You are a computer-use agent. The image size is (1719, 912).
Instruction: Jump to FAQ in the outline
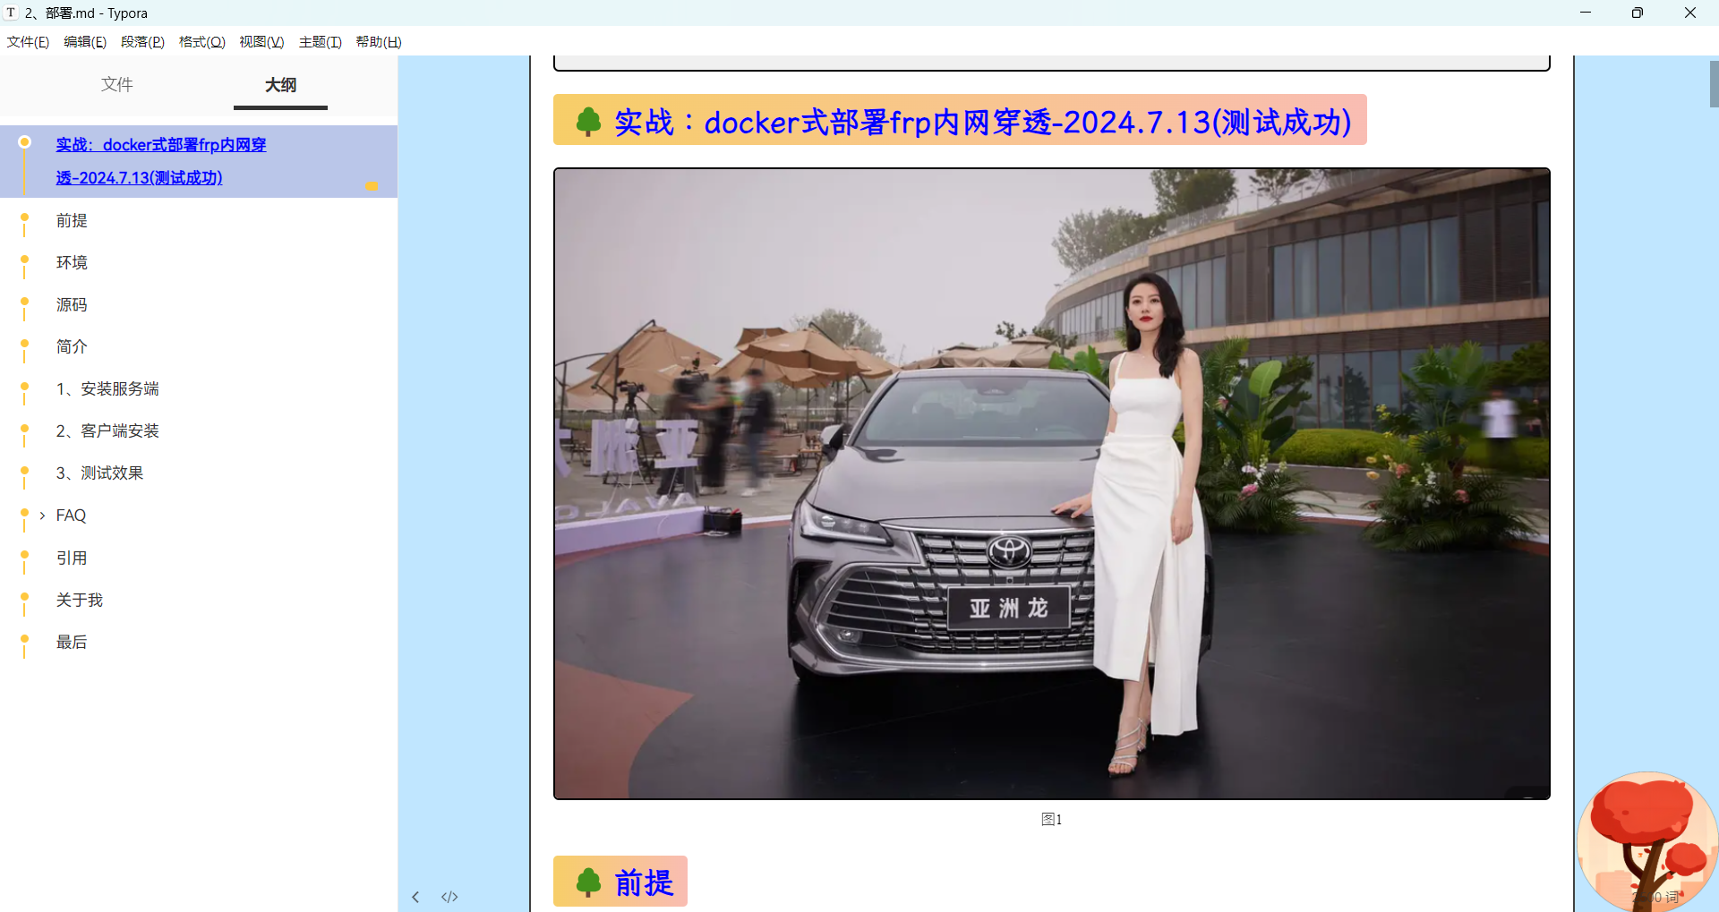(71, 516)
